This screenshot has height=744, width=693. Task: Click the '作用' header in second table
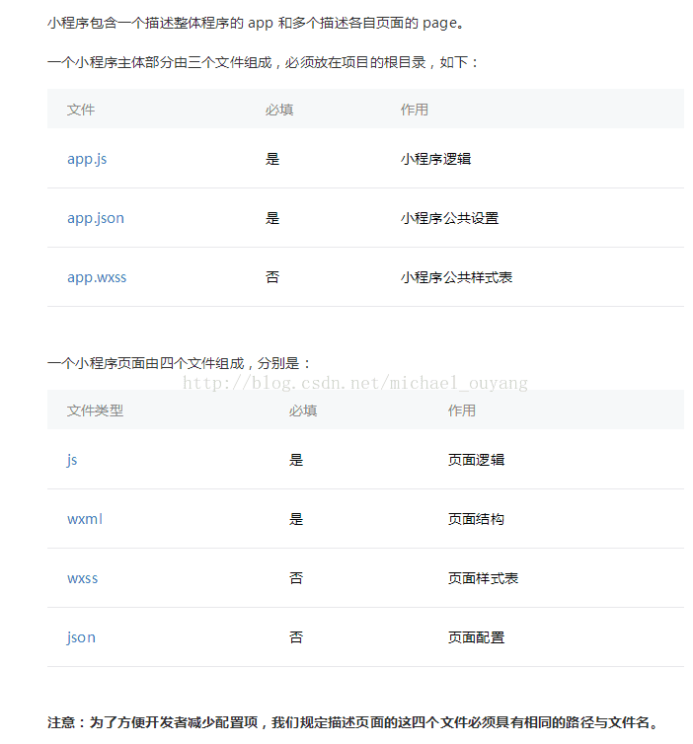pos(462,410)
